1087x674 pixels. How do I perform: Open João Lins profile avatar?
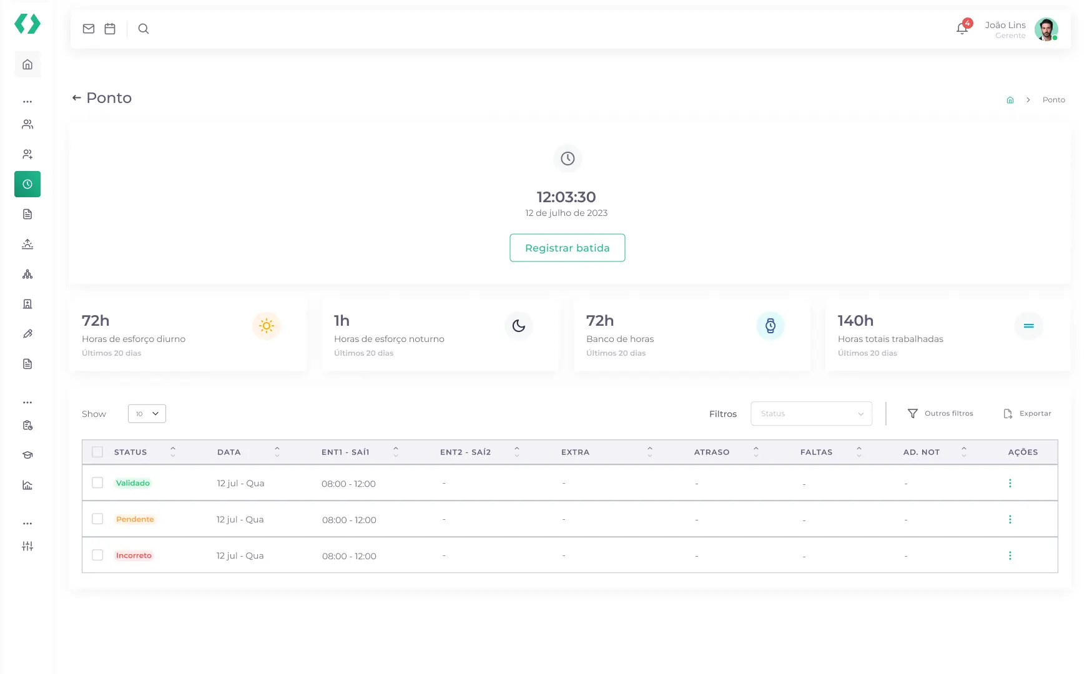1046,29
